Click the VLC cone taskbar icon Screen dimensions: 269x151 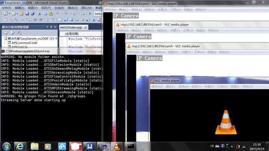click(x=117, y=147)
